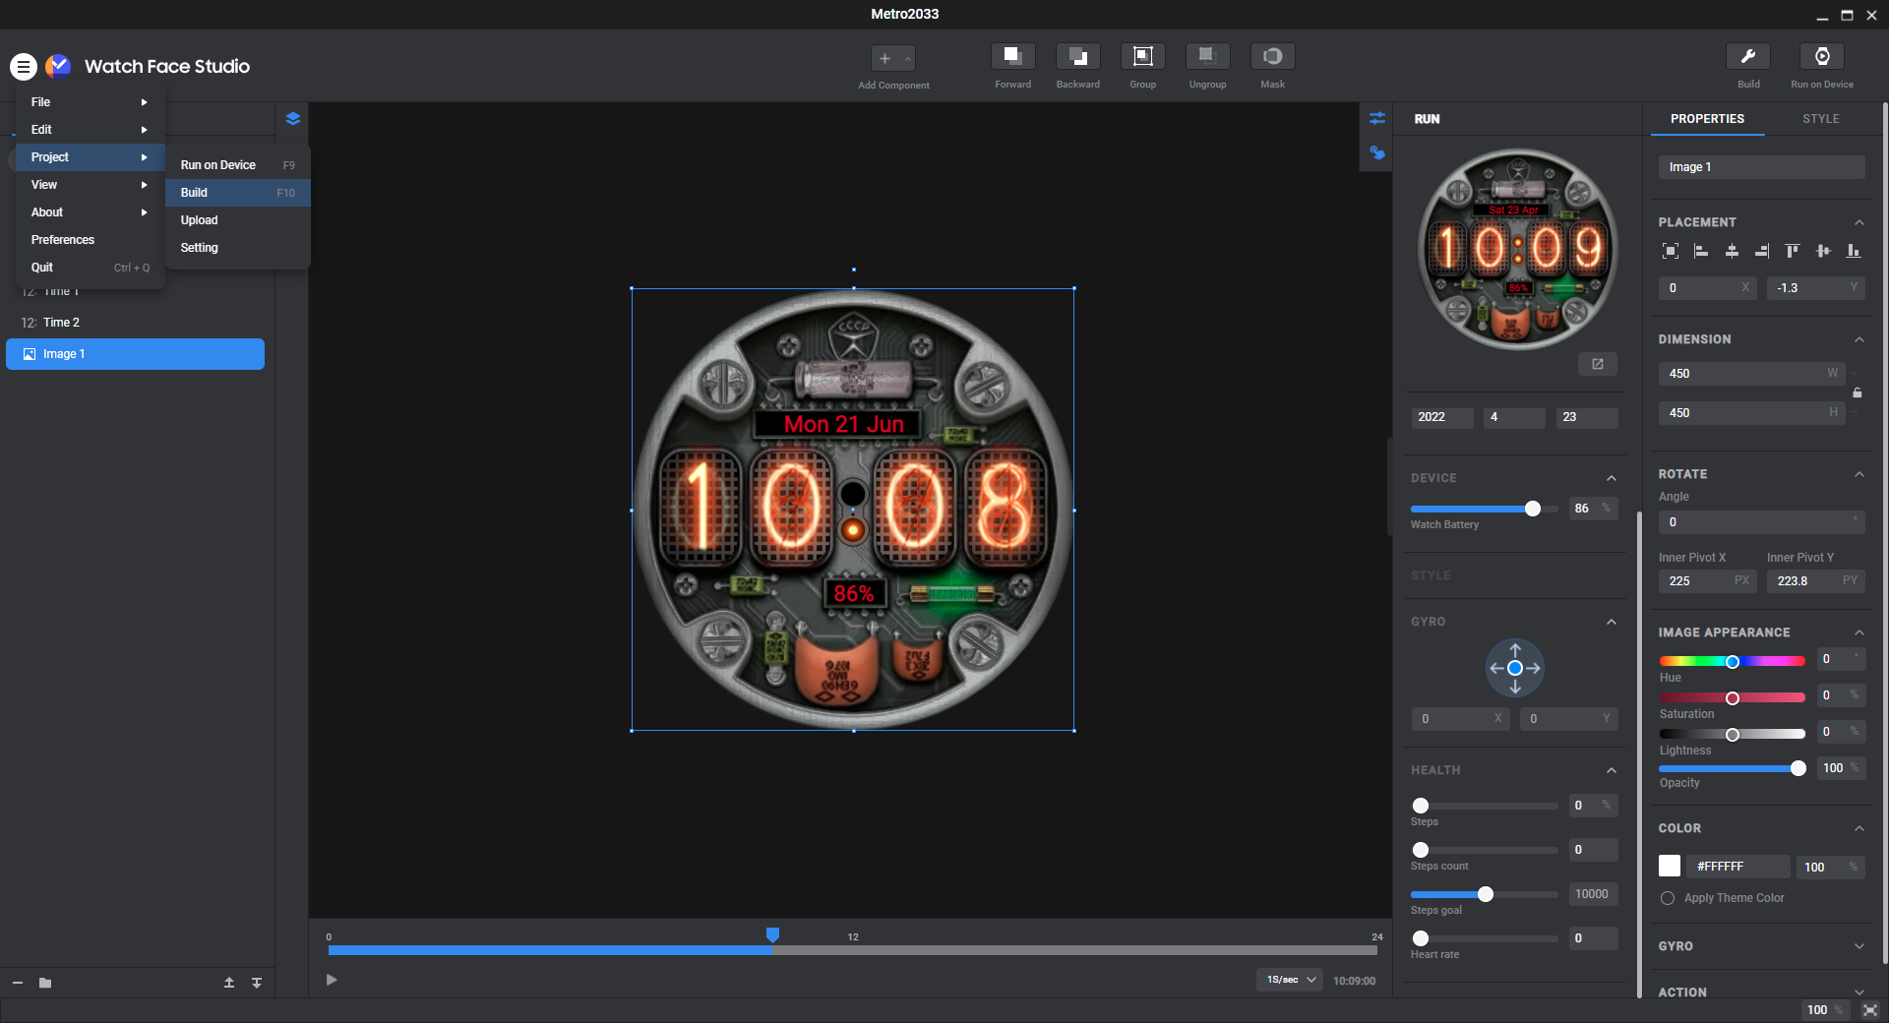This screenshot has width=1889, height=1023.
Task: Click the timeline playhead marker
Action: coord(772,934)
